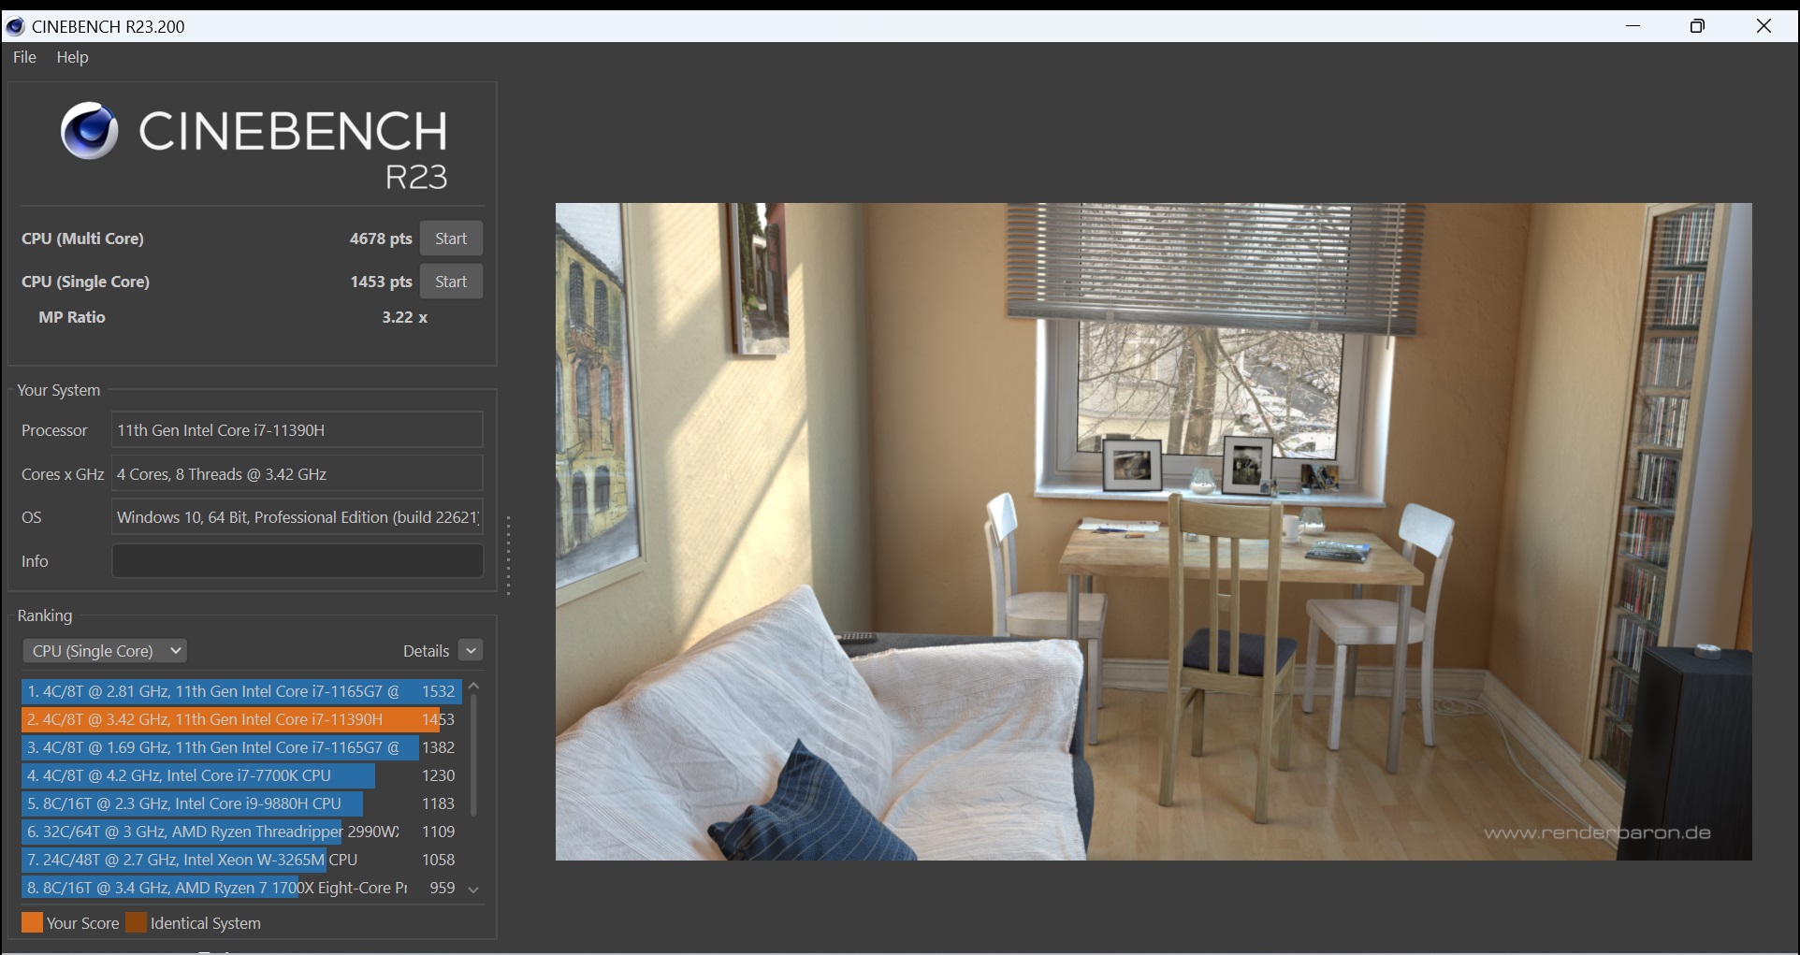Start the CPU Multi Core benchmark
Image resolution: width=1800 pixels, height=955 pixels.
[x=451, y=239]
